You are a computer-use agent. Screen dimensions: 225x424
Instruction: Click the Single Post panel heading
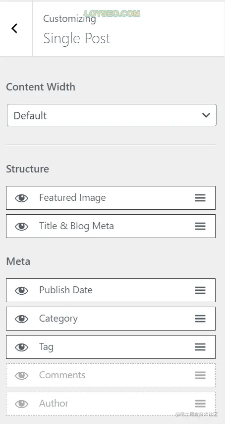(77, 38)
